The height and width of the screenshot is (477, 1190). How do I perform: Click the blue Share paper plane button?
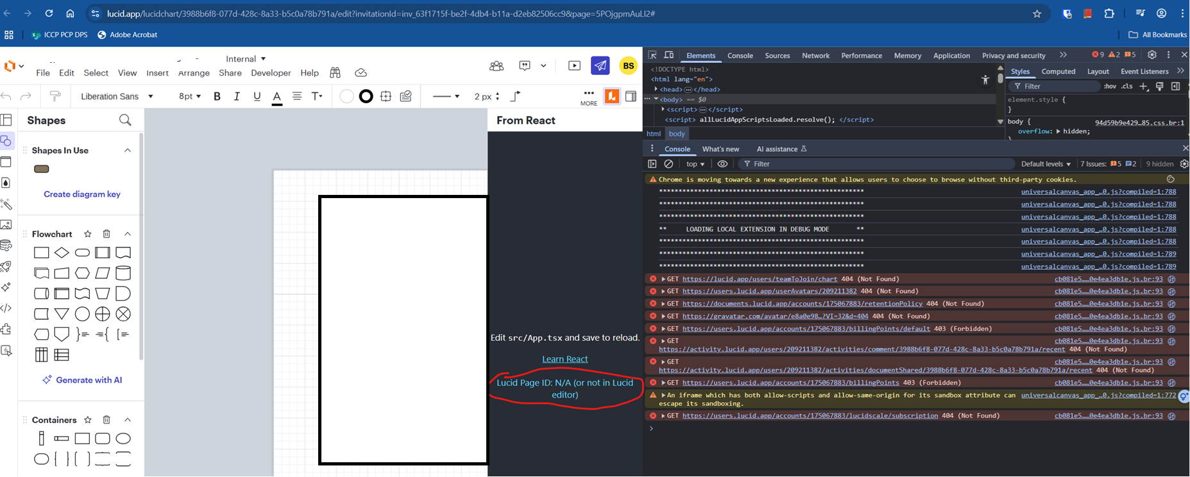600,65
